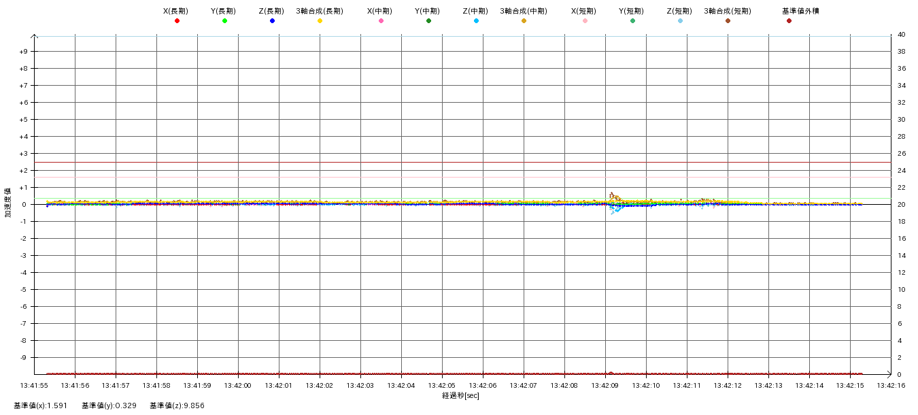Click the 基準値(x):1.591 readout

40,405
